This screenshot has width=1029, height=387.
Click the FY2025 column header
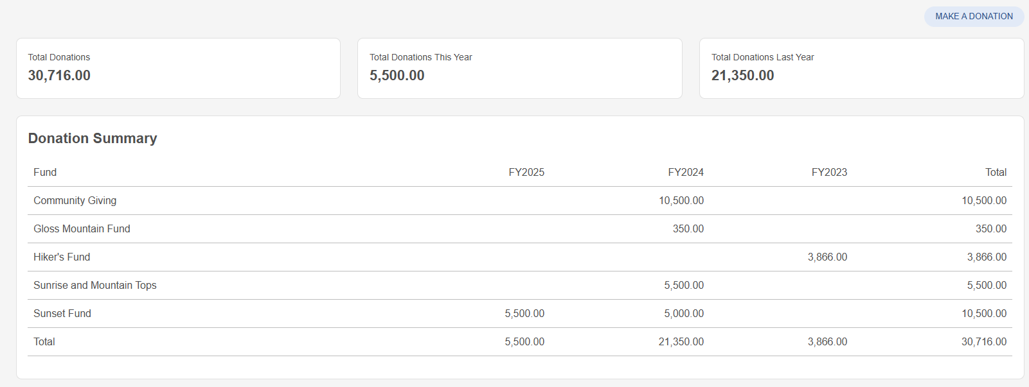click(x=526, y=172)
